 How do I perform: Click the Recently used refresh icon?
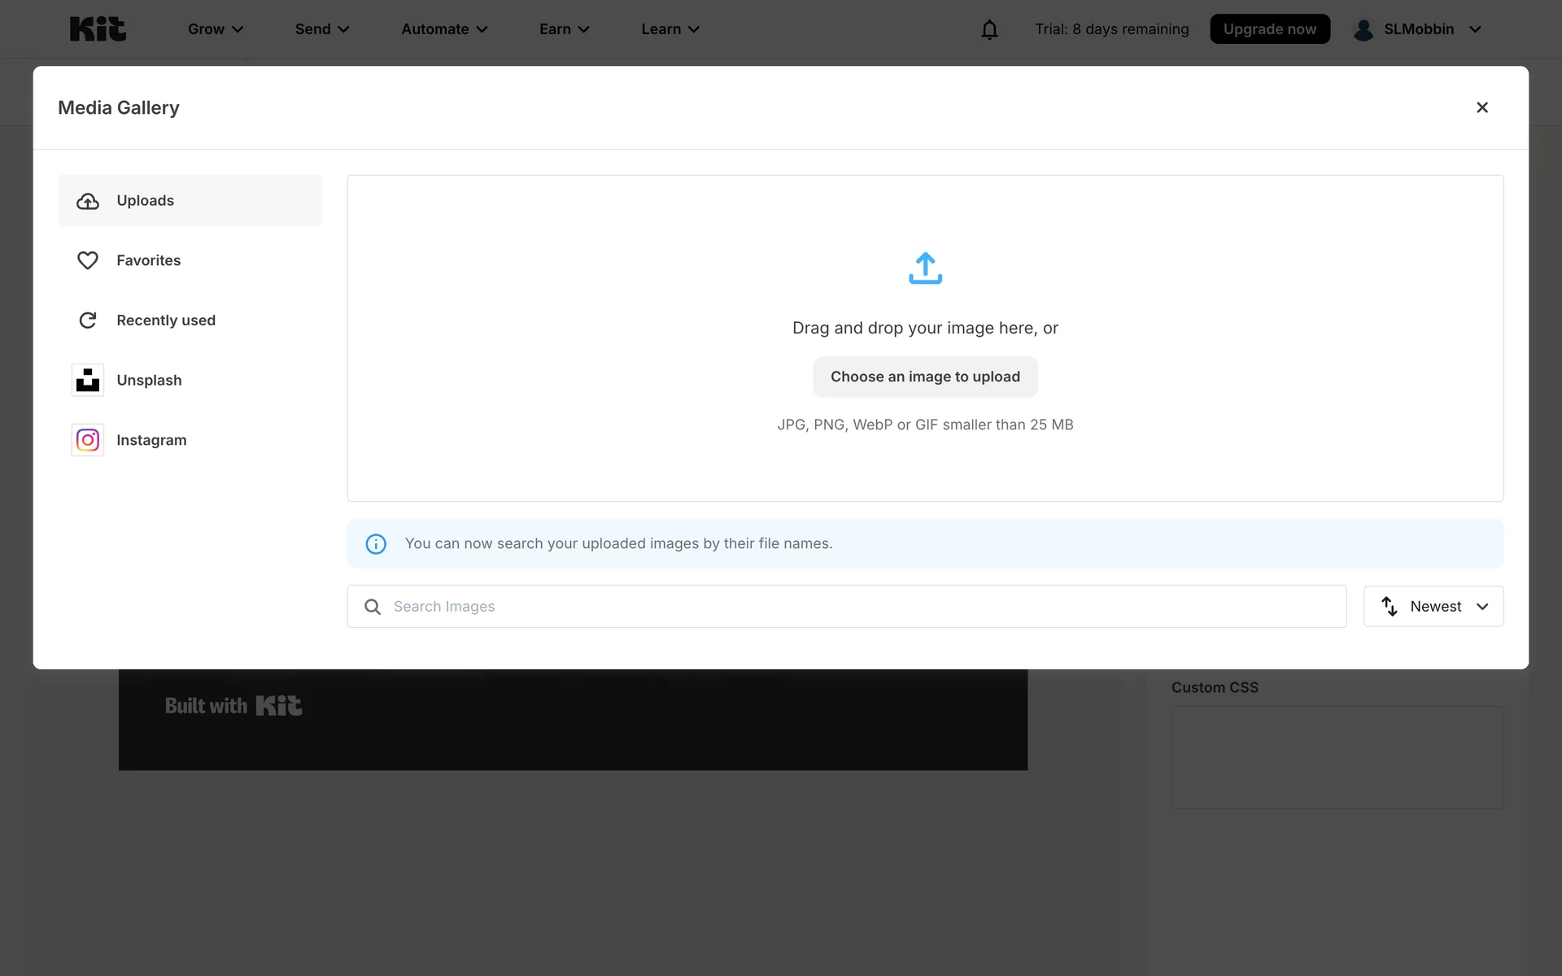coord(88,320)
